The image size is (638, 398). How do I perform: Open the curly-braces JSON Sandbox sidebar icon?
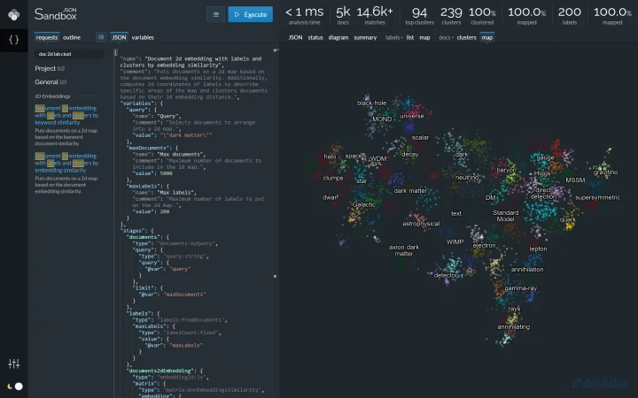pos(14,40)
